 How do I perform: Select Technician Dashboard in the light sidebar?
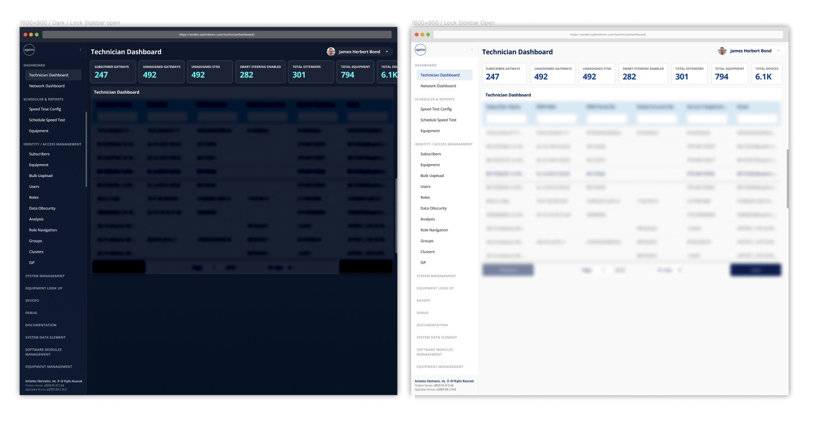444,75
